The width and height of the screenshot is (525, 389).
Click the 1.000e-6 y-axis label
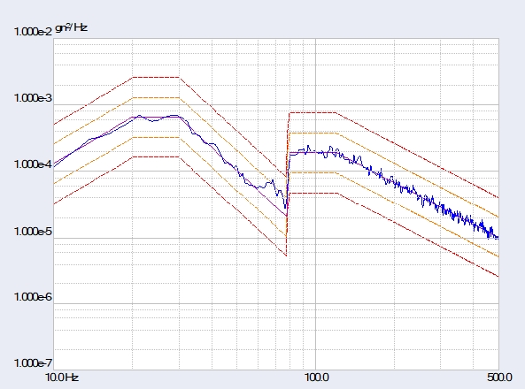(33, 297)
